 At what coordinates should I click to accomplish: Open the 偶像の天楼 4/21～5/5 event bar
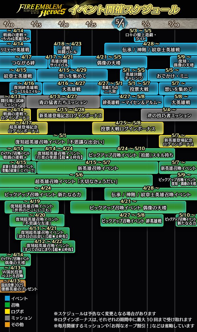point(109,63)
